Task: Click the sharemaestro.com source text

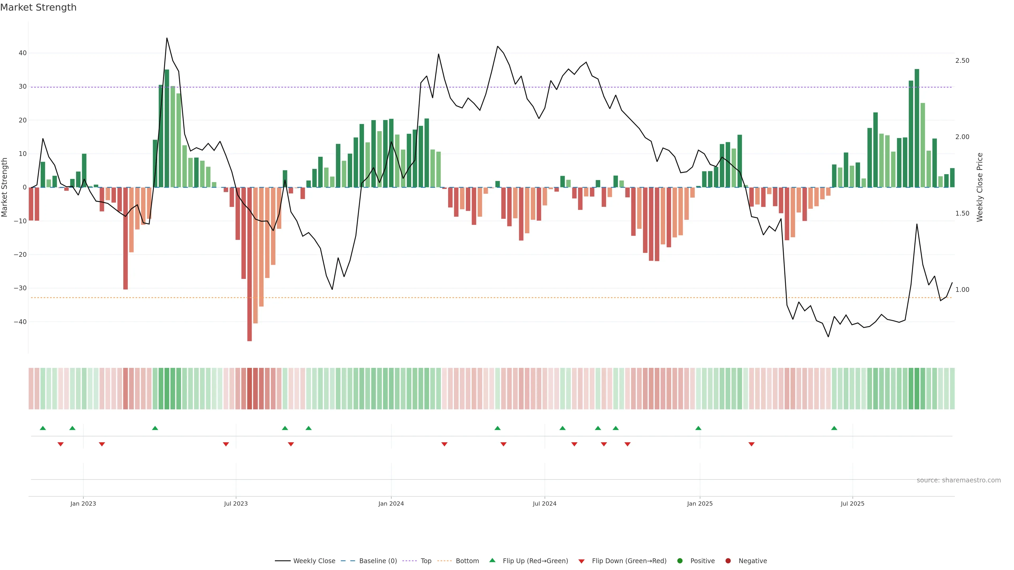Action: point(959,480)
